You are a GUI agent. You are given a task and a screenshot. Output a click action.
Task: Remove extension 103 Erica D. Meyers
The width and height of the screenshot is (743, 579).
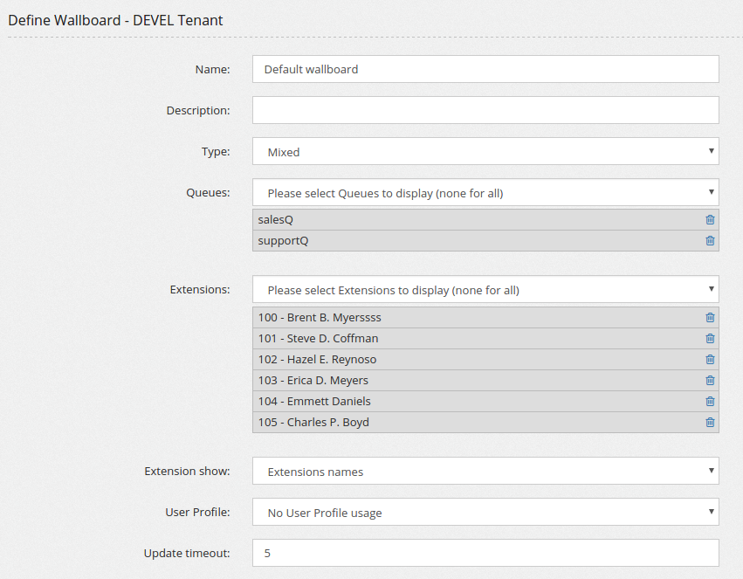point(710,381)
